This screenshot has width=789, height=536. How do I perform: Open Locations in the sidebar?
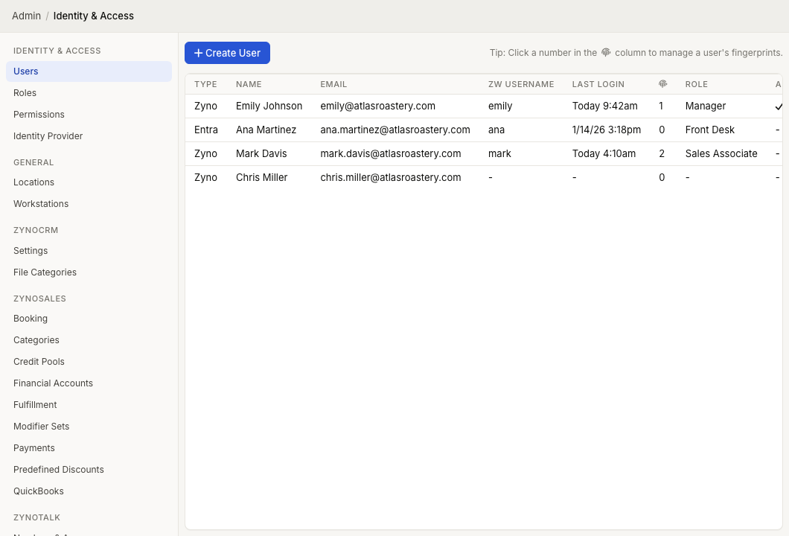[x=89, y=182]
